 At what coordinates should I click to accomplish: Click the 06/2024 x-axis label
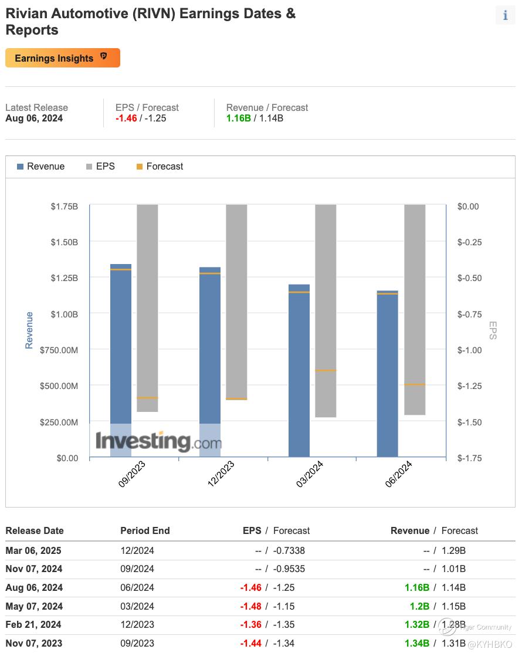399,474
